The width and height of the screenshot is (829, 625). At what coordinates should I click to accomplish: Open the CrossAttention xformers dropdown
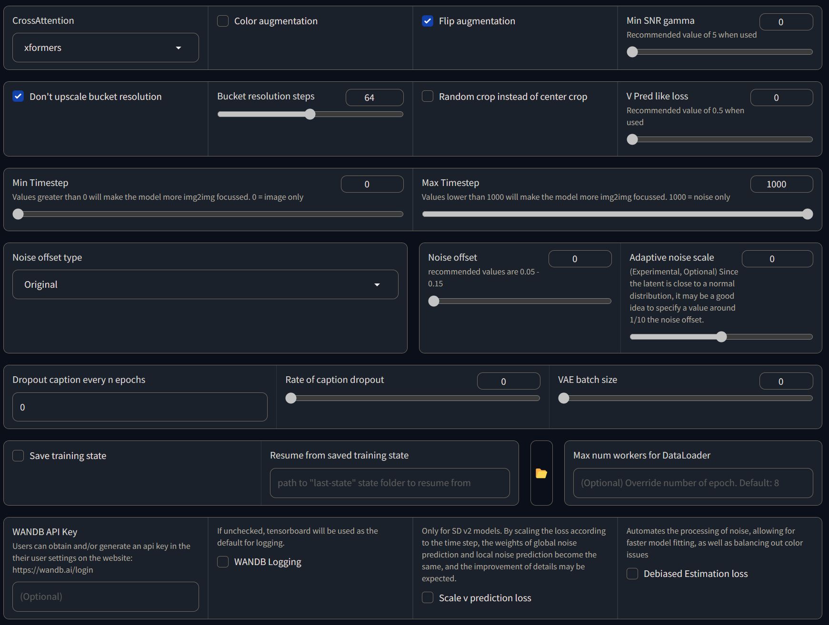[105, 48]
